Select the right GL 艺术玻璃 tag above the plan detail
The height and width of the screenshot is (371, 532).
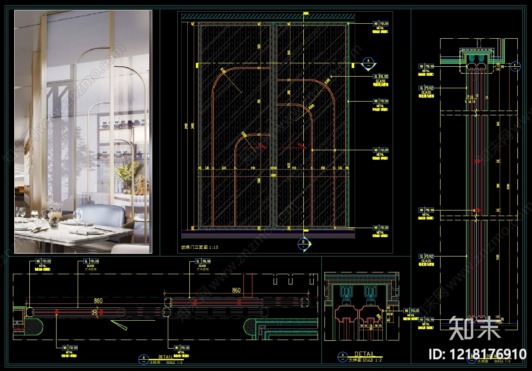point(203,265)
